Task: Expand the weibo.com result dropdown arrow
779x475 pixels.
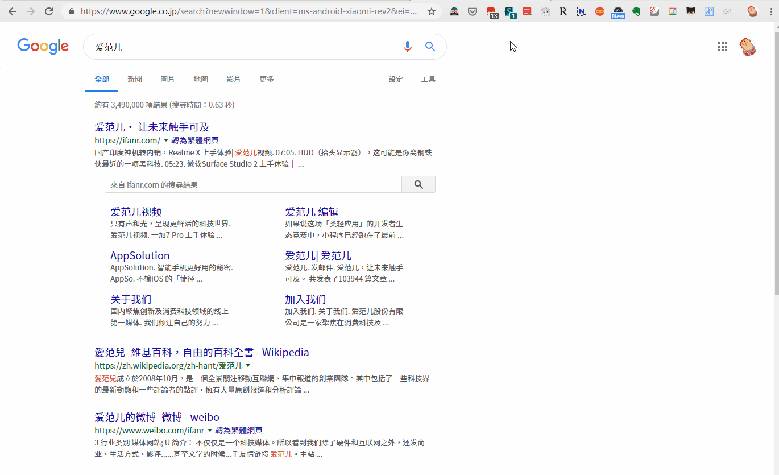Action: pyautogui.click(x=210, y=430)
